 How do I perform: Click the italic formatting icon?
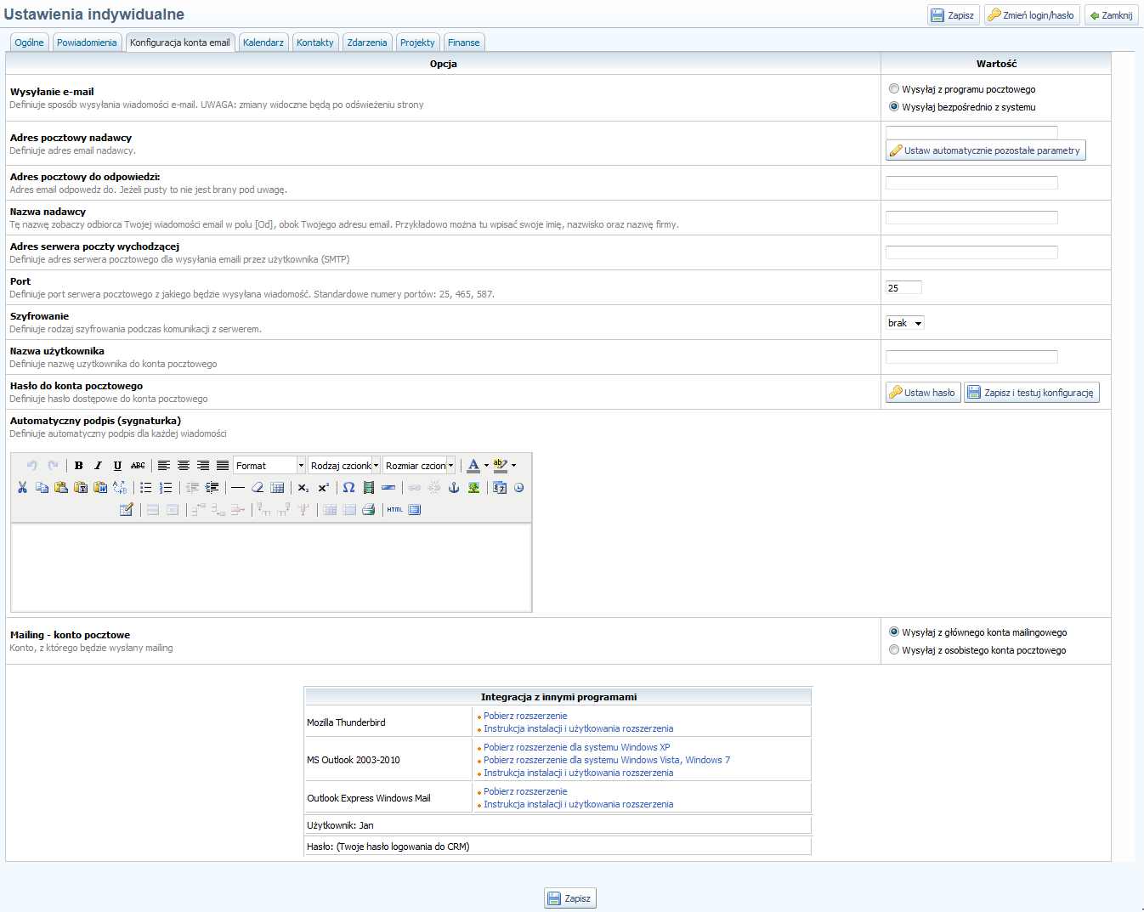[x=98, y=466]
